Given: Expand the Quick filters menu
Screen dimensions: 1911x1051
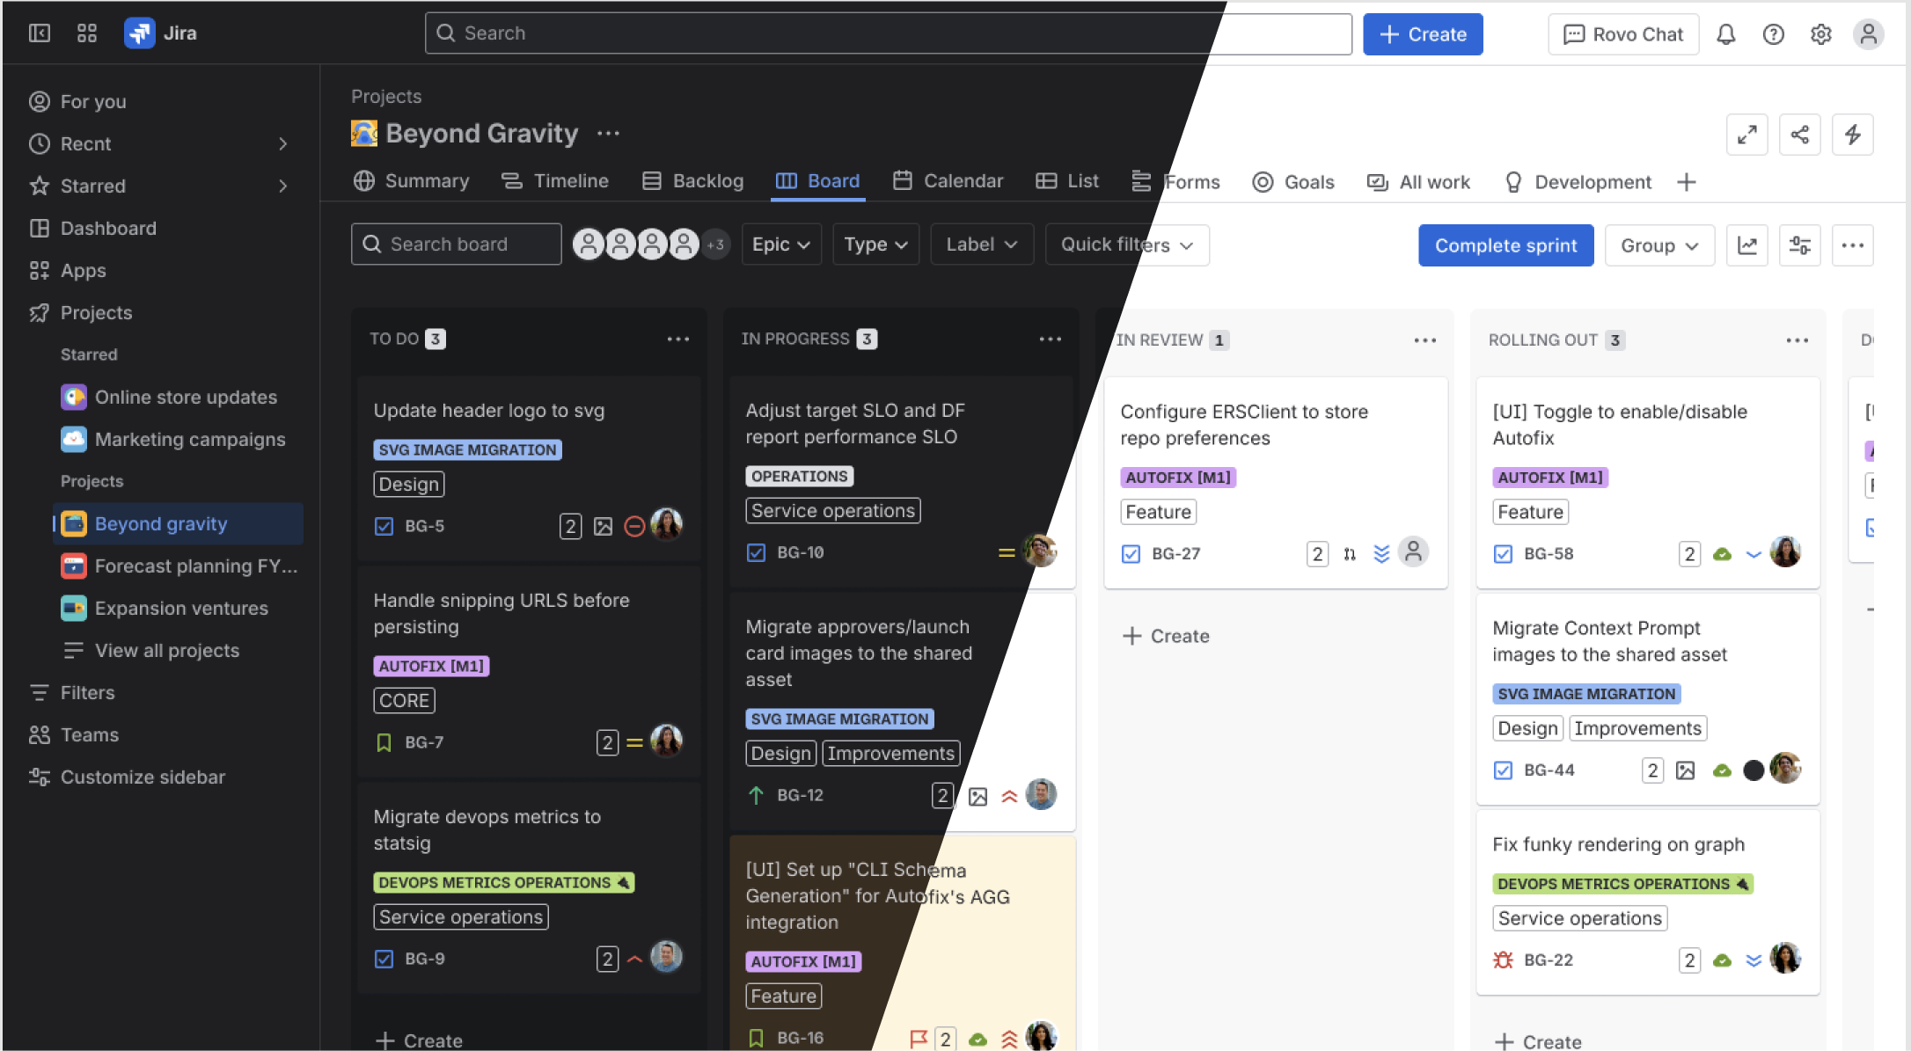Looking at the screenshot, I should coord(1126,245).
